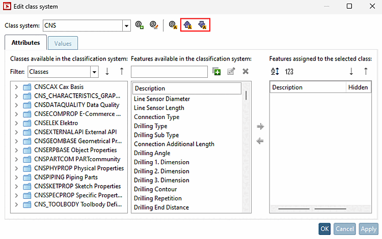Select Drilling Repetition feature
The height and width of the screenshot is (239, 382).
(158, 198)
